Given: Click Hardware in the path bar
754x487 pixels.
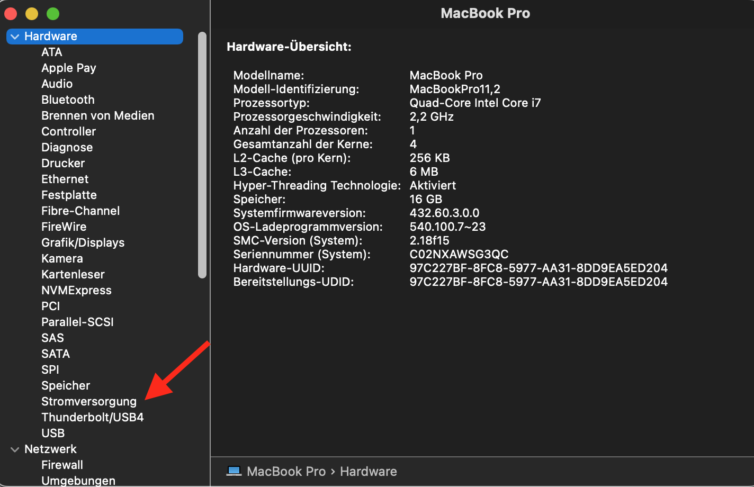Looking at the screenshot, I should pyautogui.click(x=368, y=471).
